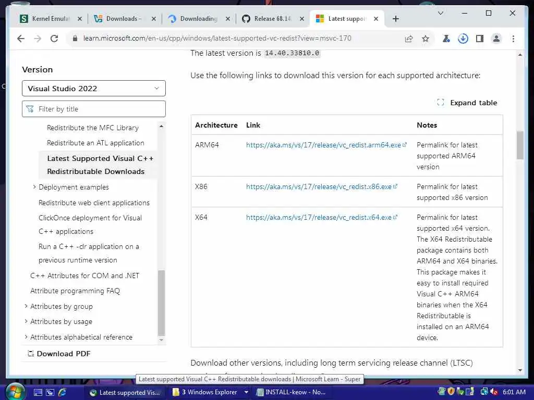Screen dimensions: 534x400
Task: Open the extensions flask icon in toolbar
Action: pyautogui.click(x=446, y=39)
